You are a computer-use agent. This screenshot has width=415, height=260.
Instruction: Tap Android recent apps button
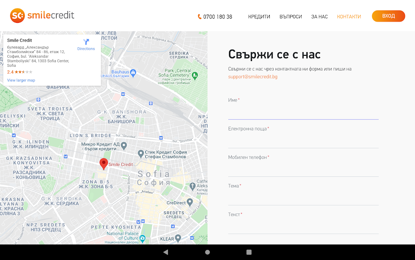249,252
